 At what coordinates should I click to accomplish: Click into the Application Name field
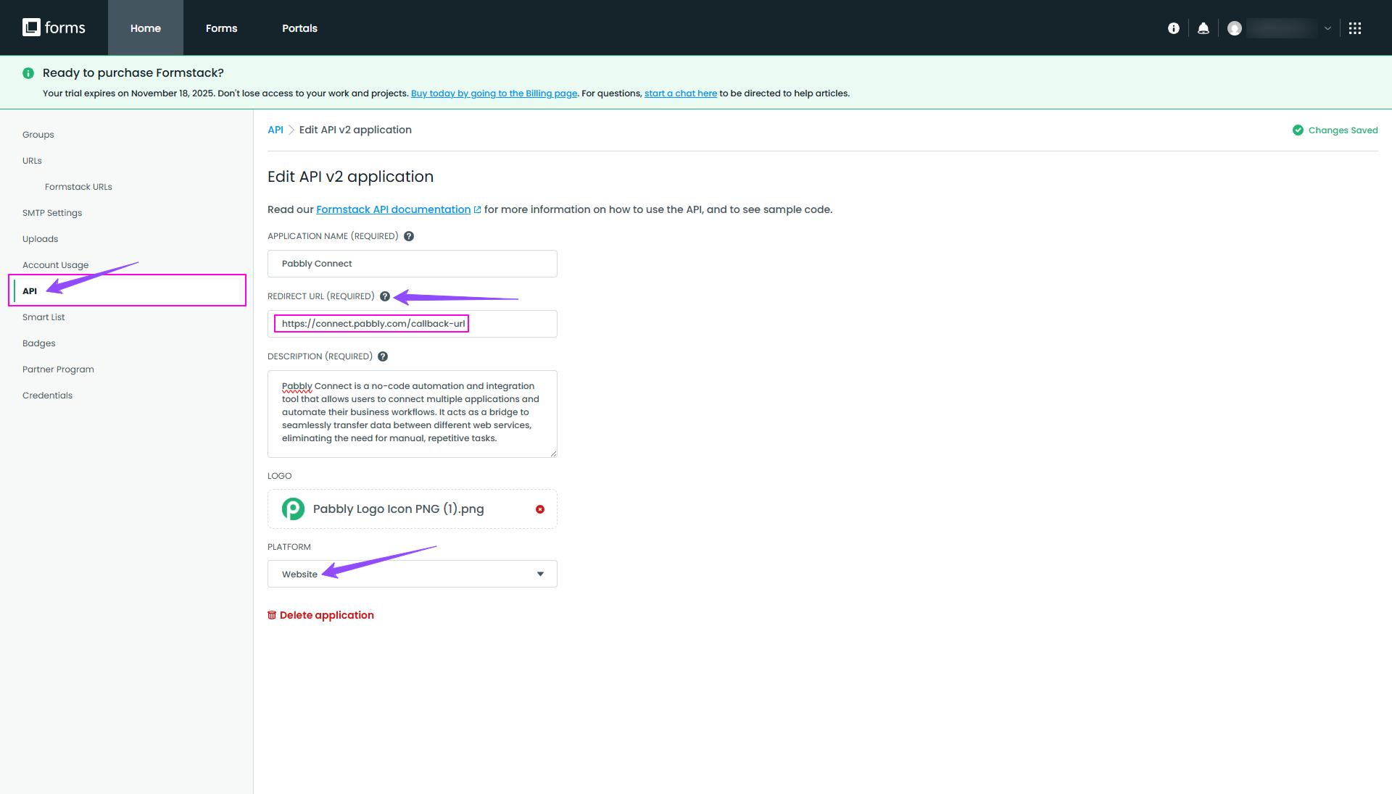coord(412,264)
